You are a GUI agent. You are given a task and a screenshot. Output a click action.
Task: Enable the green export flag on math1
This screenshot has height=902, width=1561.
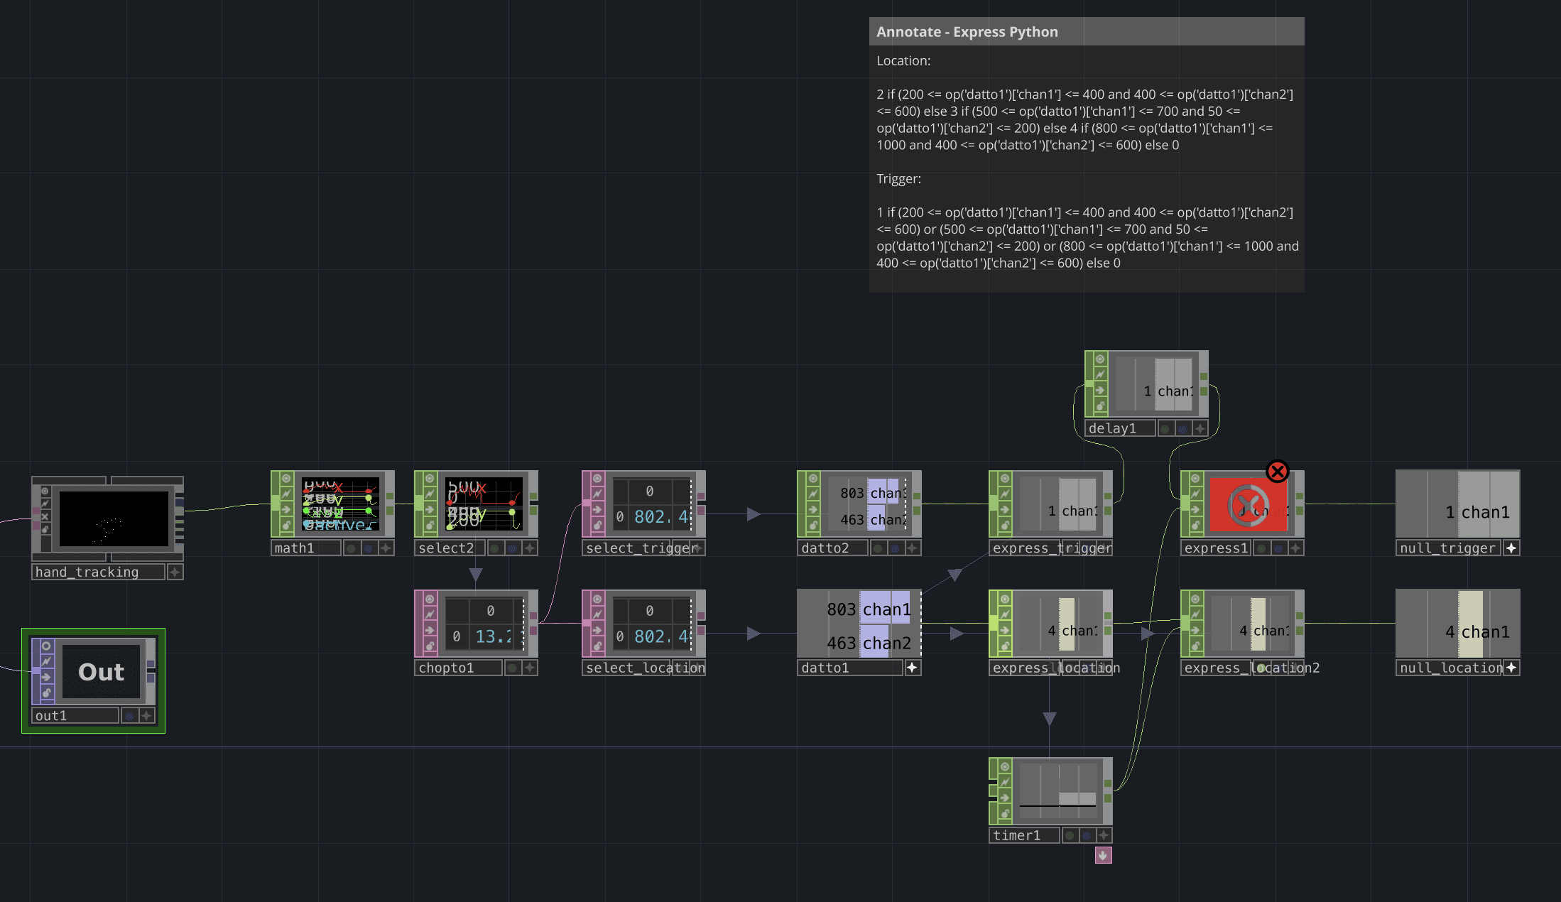pos(351,548)
